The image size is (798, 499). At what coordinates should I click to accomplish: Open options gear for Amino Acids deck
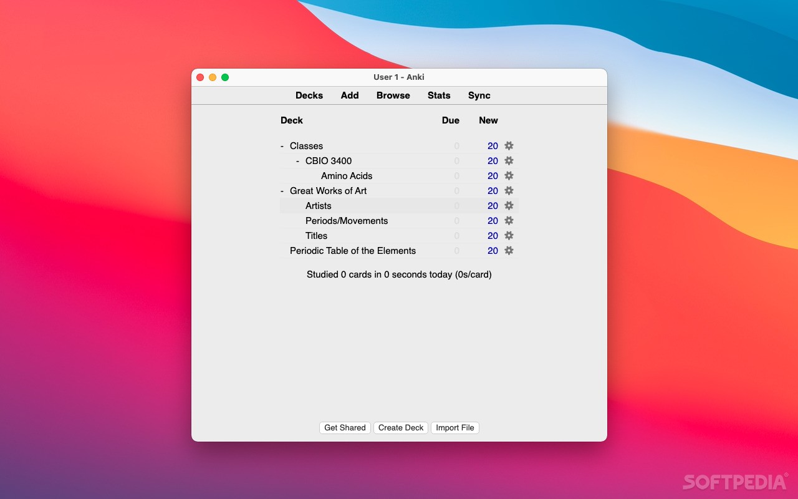pyautogui.click(x=509, y=175)
